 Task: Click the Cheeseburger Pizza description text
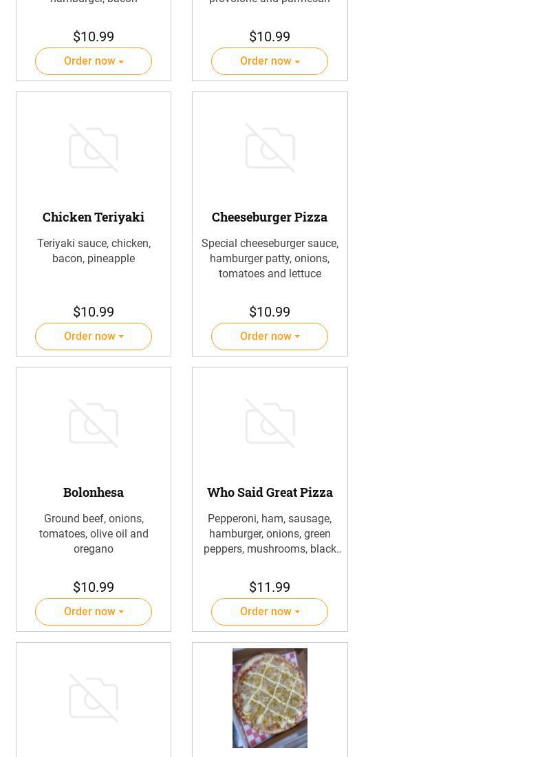point(270,258)
